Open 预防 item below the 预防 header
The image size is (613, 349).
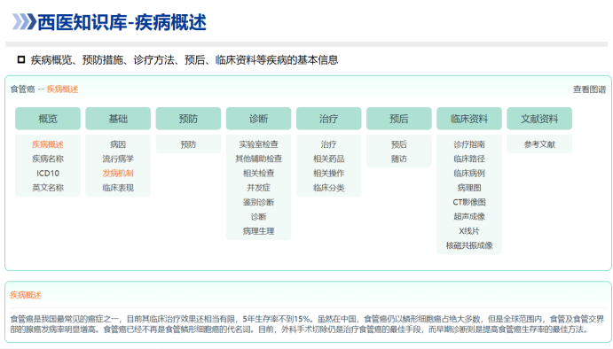click(188, 144)
